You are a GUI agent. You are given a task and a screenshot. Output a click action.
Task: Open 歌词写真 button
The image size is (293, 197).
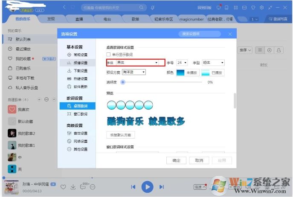point(278,19)
